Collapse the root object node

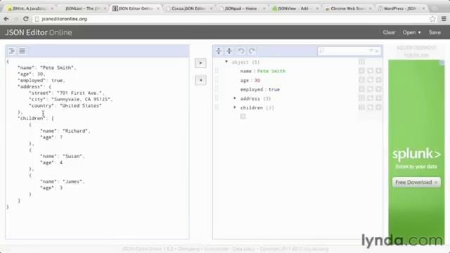coord(226,62)
